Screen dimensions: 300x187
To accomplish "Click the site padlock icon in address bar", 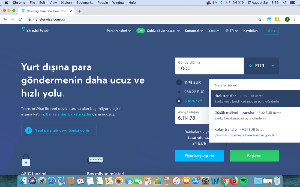I will pos(29,20).
